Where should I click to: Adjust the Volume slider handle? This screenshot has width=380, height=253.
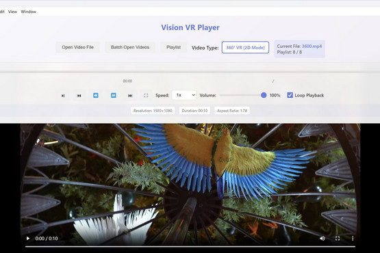pyautogui.click(x=264, y=95)
